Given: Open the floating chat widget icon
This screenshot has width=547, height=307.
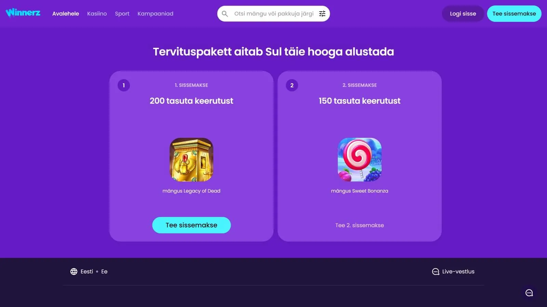Looking at the screenshot, I should [529, 293].
